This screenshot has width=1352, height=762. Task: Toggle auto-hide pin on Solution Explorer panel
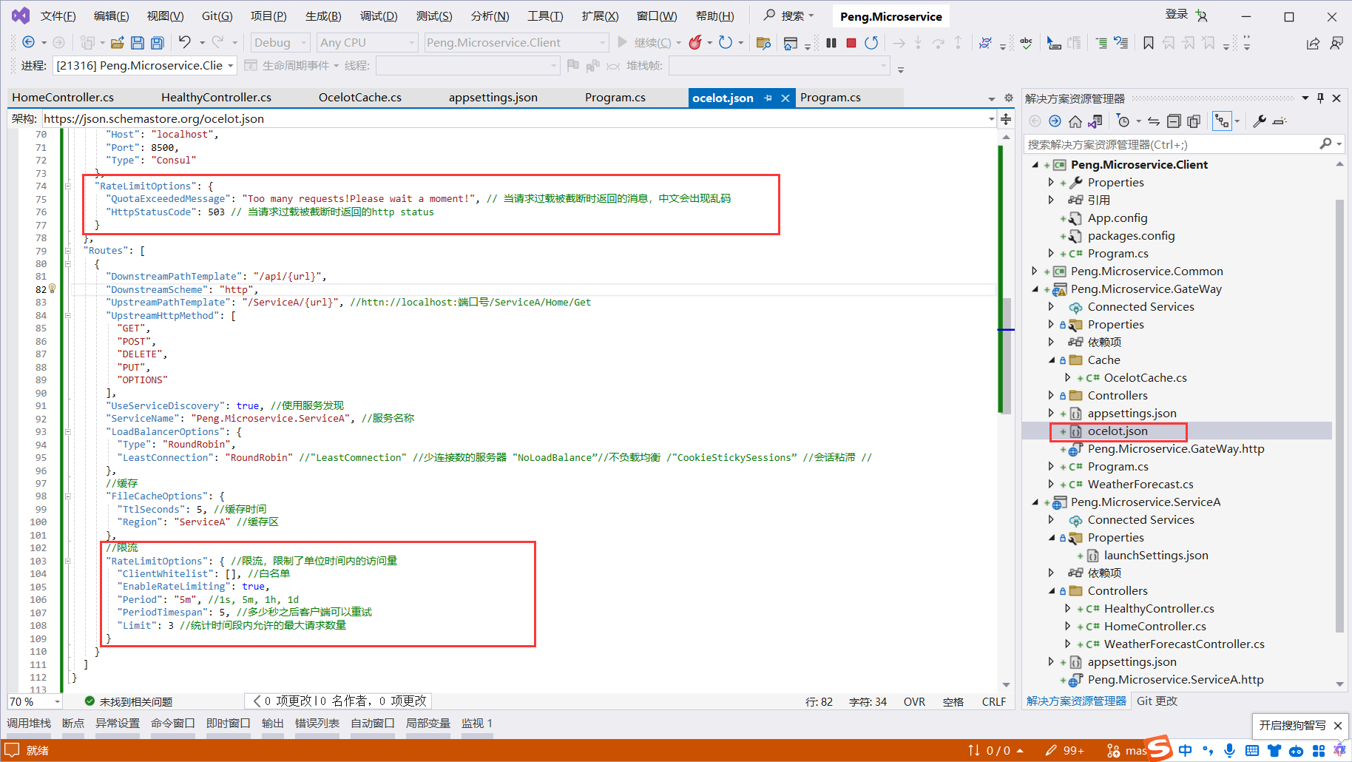pos(1320,98)
